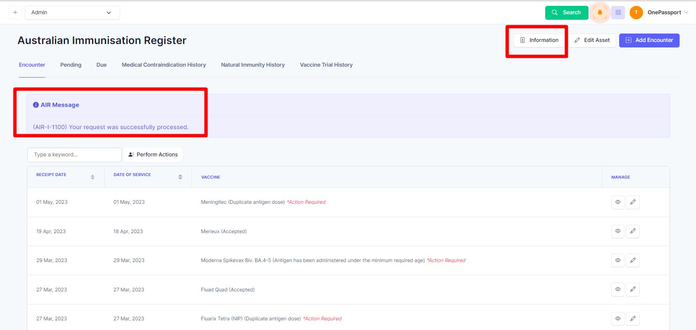
Task: Edit the Meningitec encounter with pencil icon
Action: tap(633, 202)
